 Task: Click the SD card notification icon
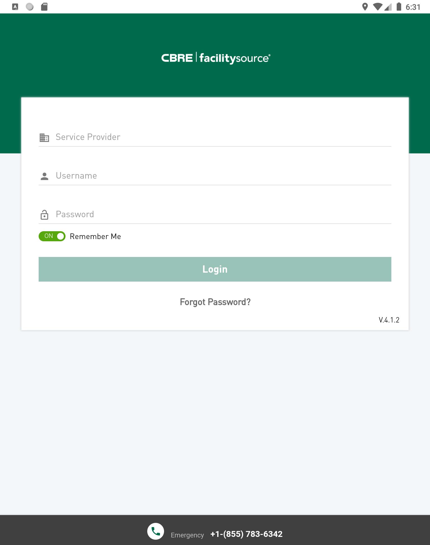pyautogui.click(x=44, y=7)
